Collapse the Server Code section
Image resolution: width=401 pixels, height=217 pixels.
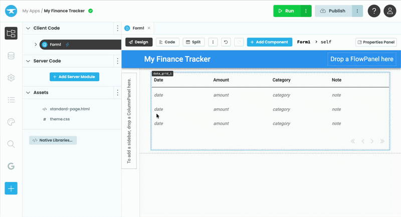[x=28, y=61]
